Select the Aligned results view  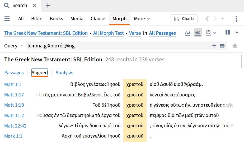[40, 72]
